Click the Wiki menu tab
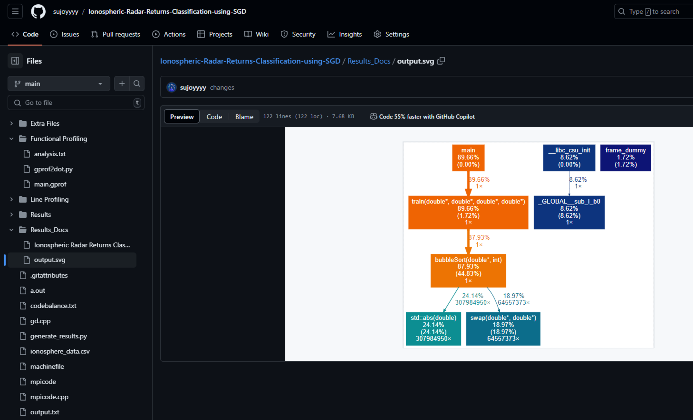Image resolution: width=693 pixels, height=420 pixels. (x=262, y=34)
